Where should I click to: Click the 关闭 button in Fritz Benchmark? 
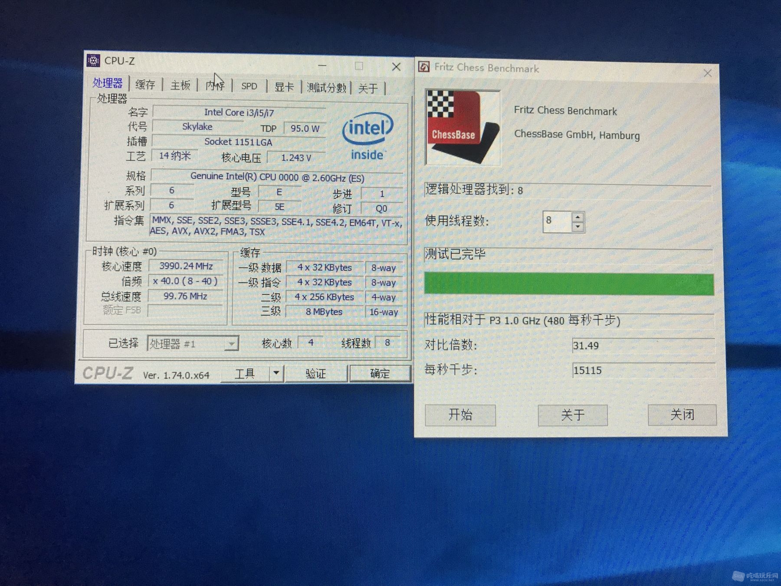point(682,415)
